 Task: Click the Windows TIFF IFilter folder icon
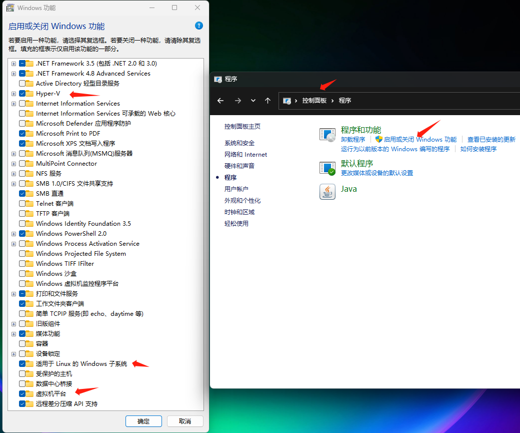(30, 264)
